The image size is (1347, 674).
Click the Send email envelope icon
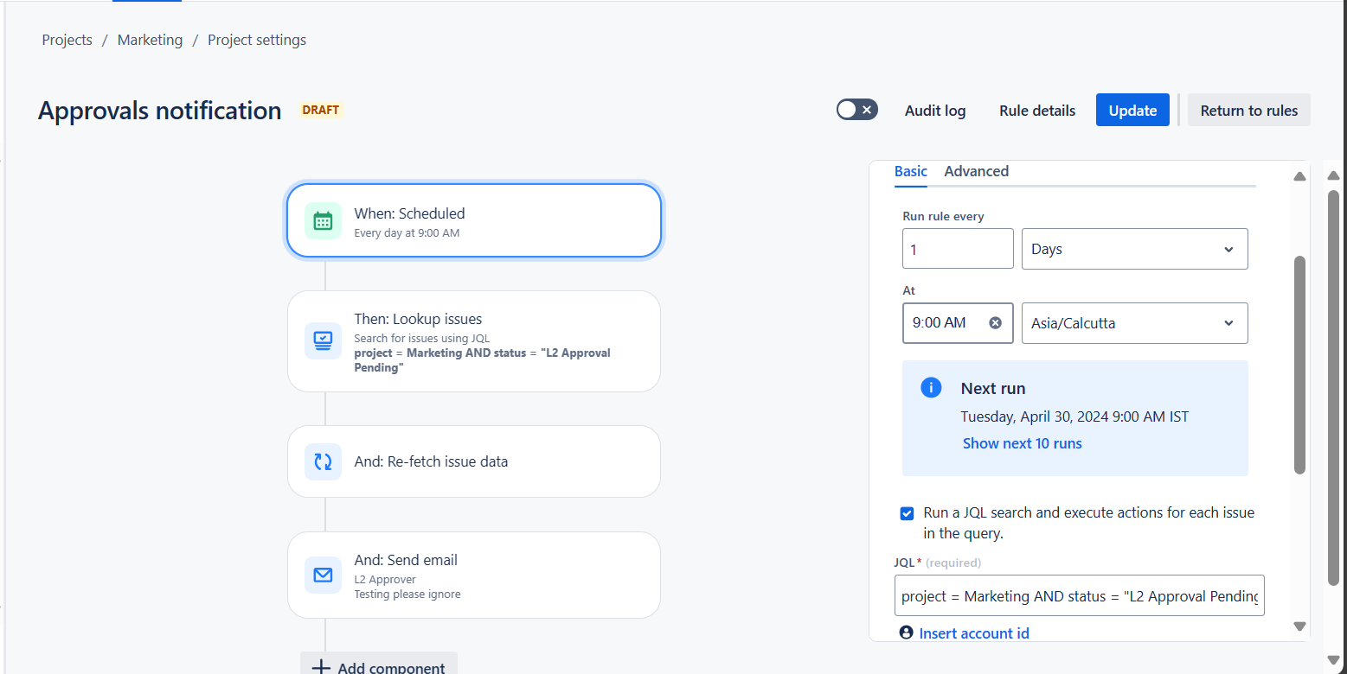323,575
